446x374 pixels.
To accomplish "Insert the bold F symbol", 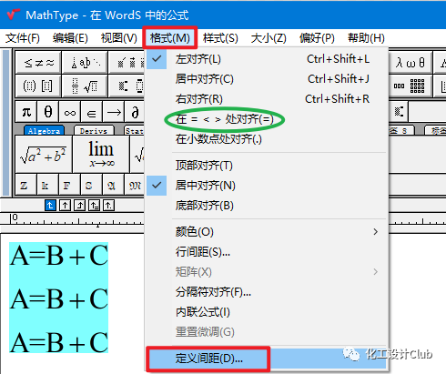I will (70, 185).
